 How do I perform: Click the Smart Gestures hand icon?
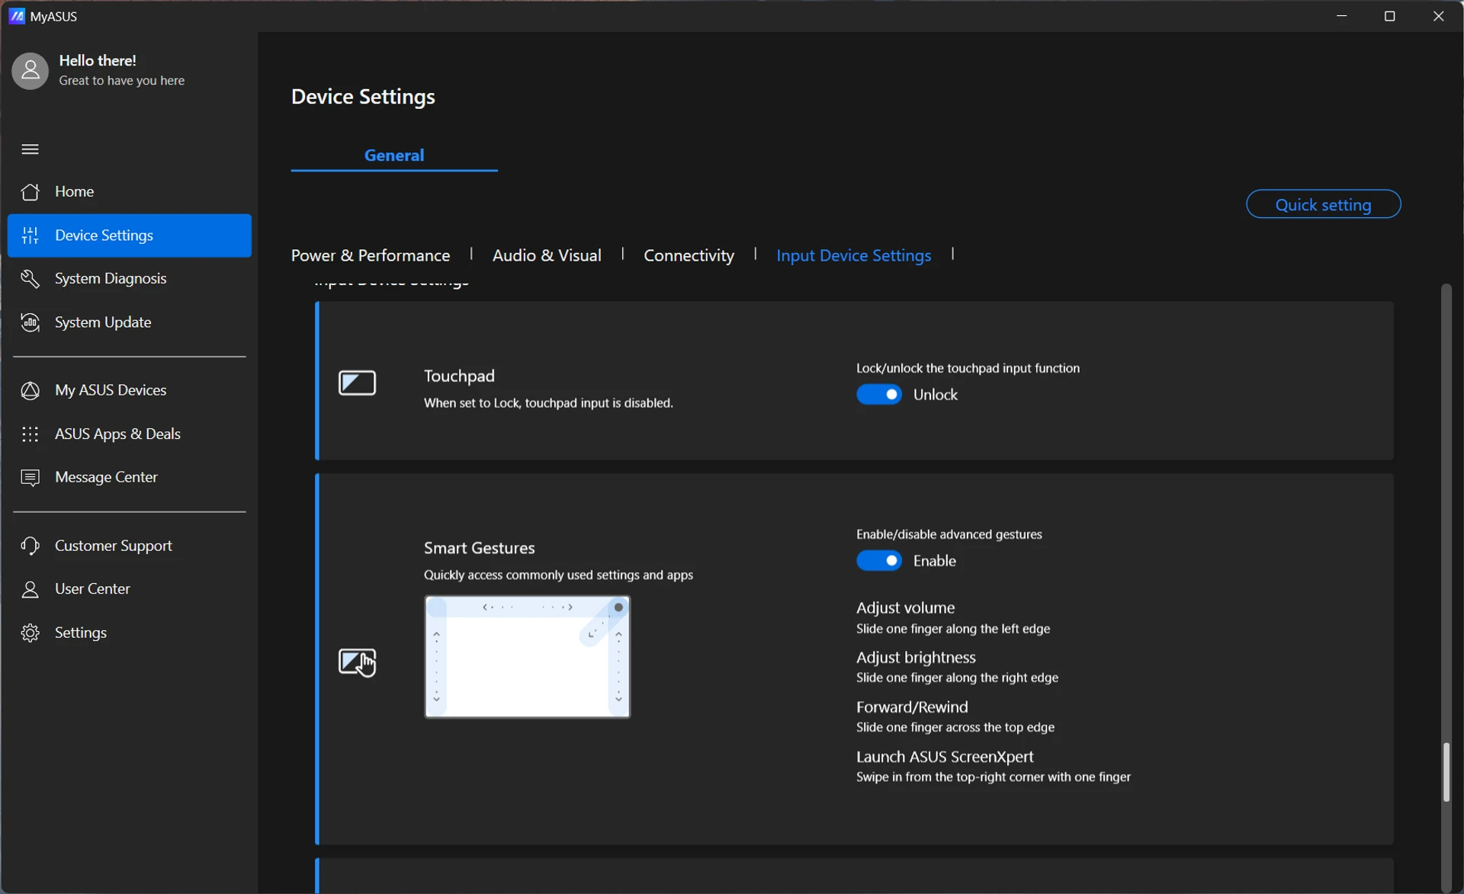(357, 662)
